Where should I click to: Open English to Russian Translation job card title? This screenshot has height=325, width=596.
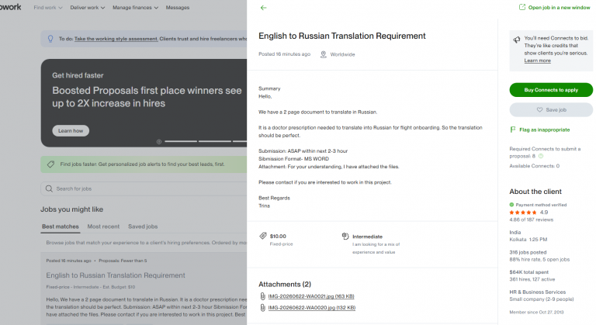[x=116, y=275]
